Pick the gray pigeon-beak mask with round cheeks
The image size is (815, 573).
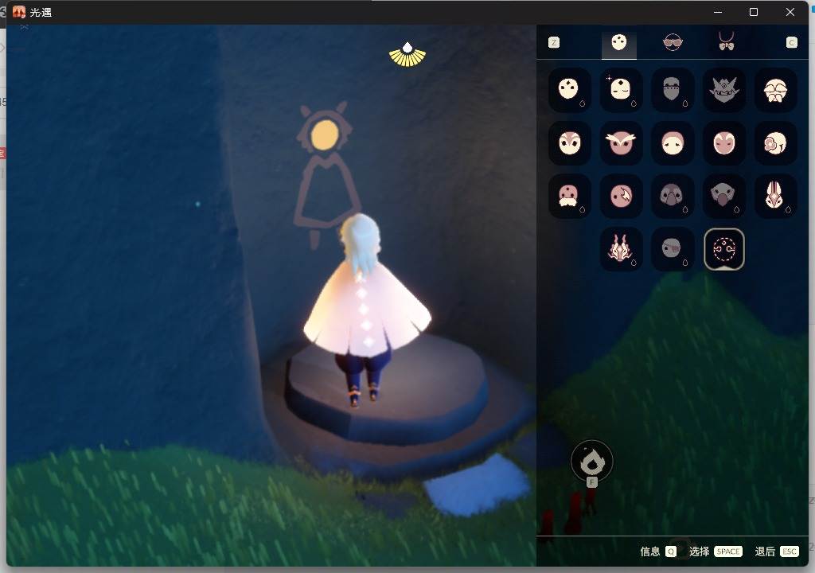pyautogui.click(x=672, y=196)
